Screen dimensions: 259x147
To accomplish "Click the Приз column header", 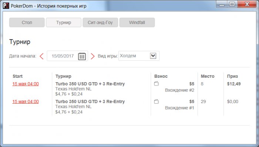I will 232,76.
